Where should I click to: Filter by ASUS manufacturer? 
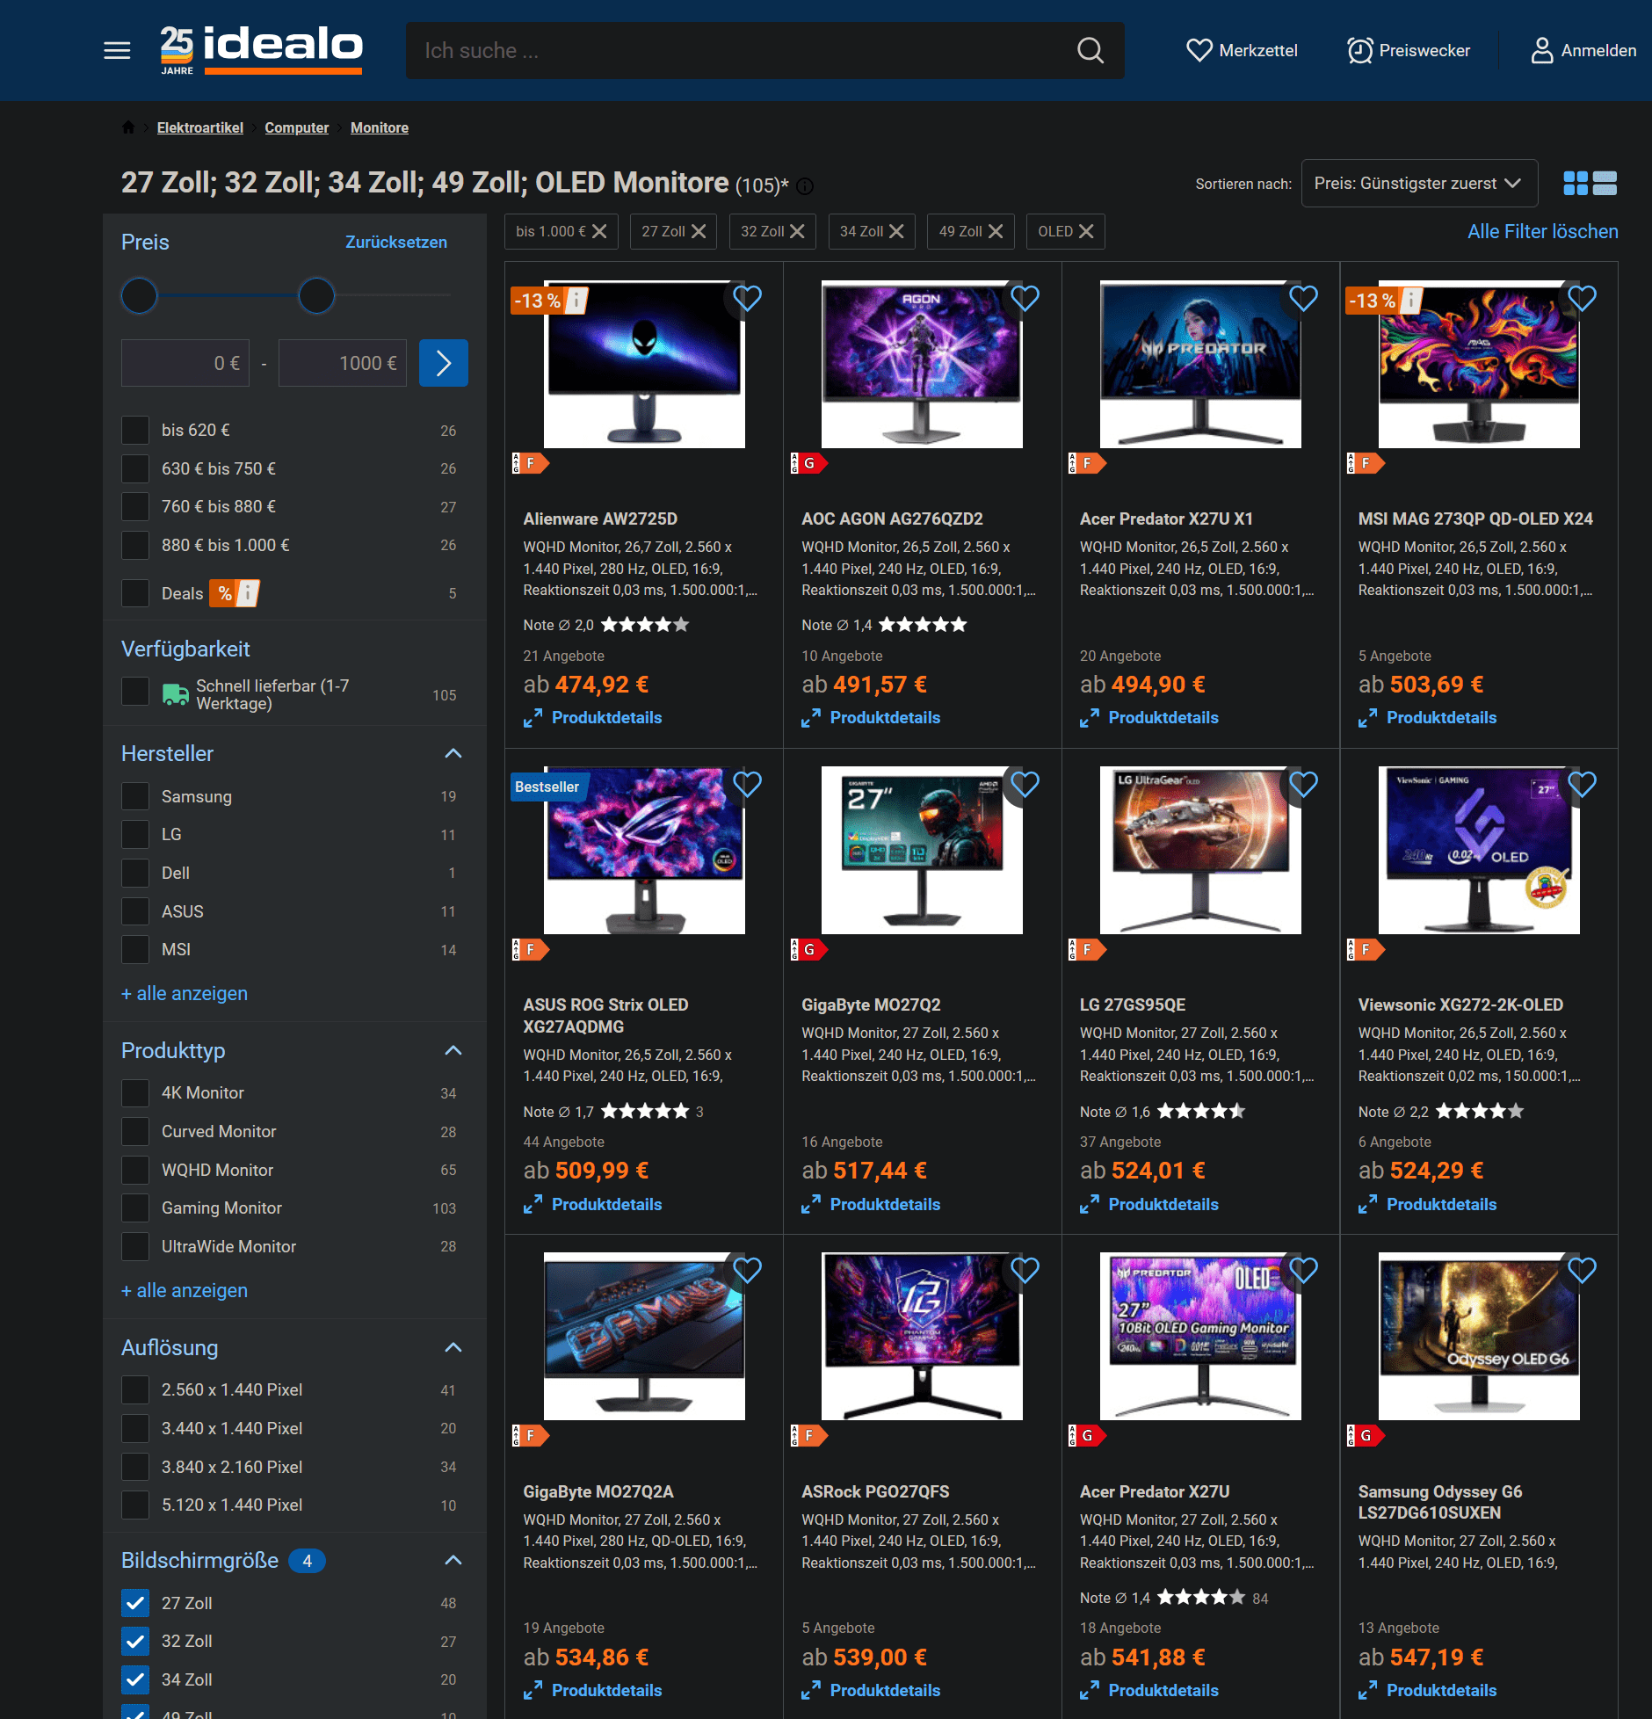[135, 911]
